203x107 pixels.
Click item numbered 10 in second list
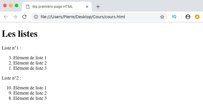(x=26, y=88)
